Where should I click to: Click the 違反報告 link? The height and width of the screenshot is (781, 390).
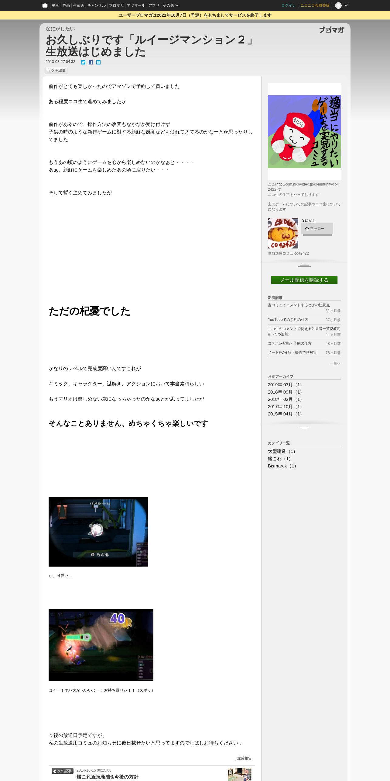(x=244, y=758)
